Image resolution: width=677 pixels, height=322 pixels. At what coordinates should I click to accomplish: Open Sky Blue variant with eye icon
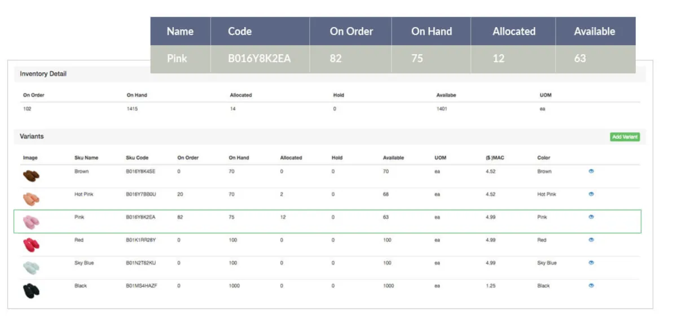[591, 263]
